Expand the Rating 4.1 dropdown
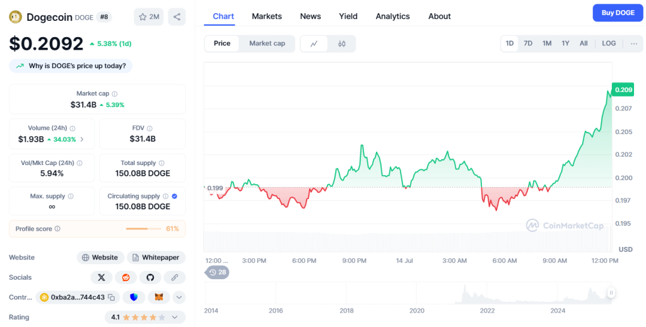This screenshot has width=646, height=327. (175, 317)
